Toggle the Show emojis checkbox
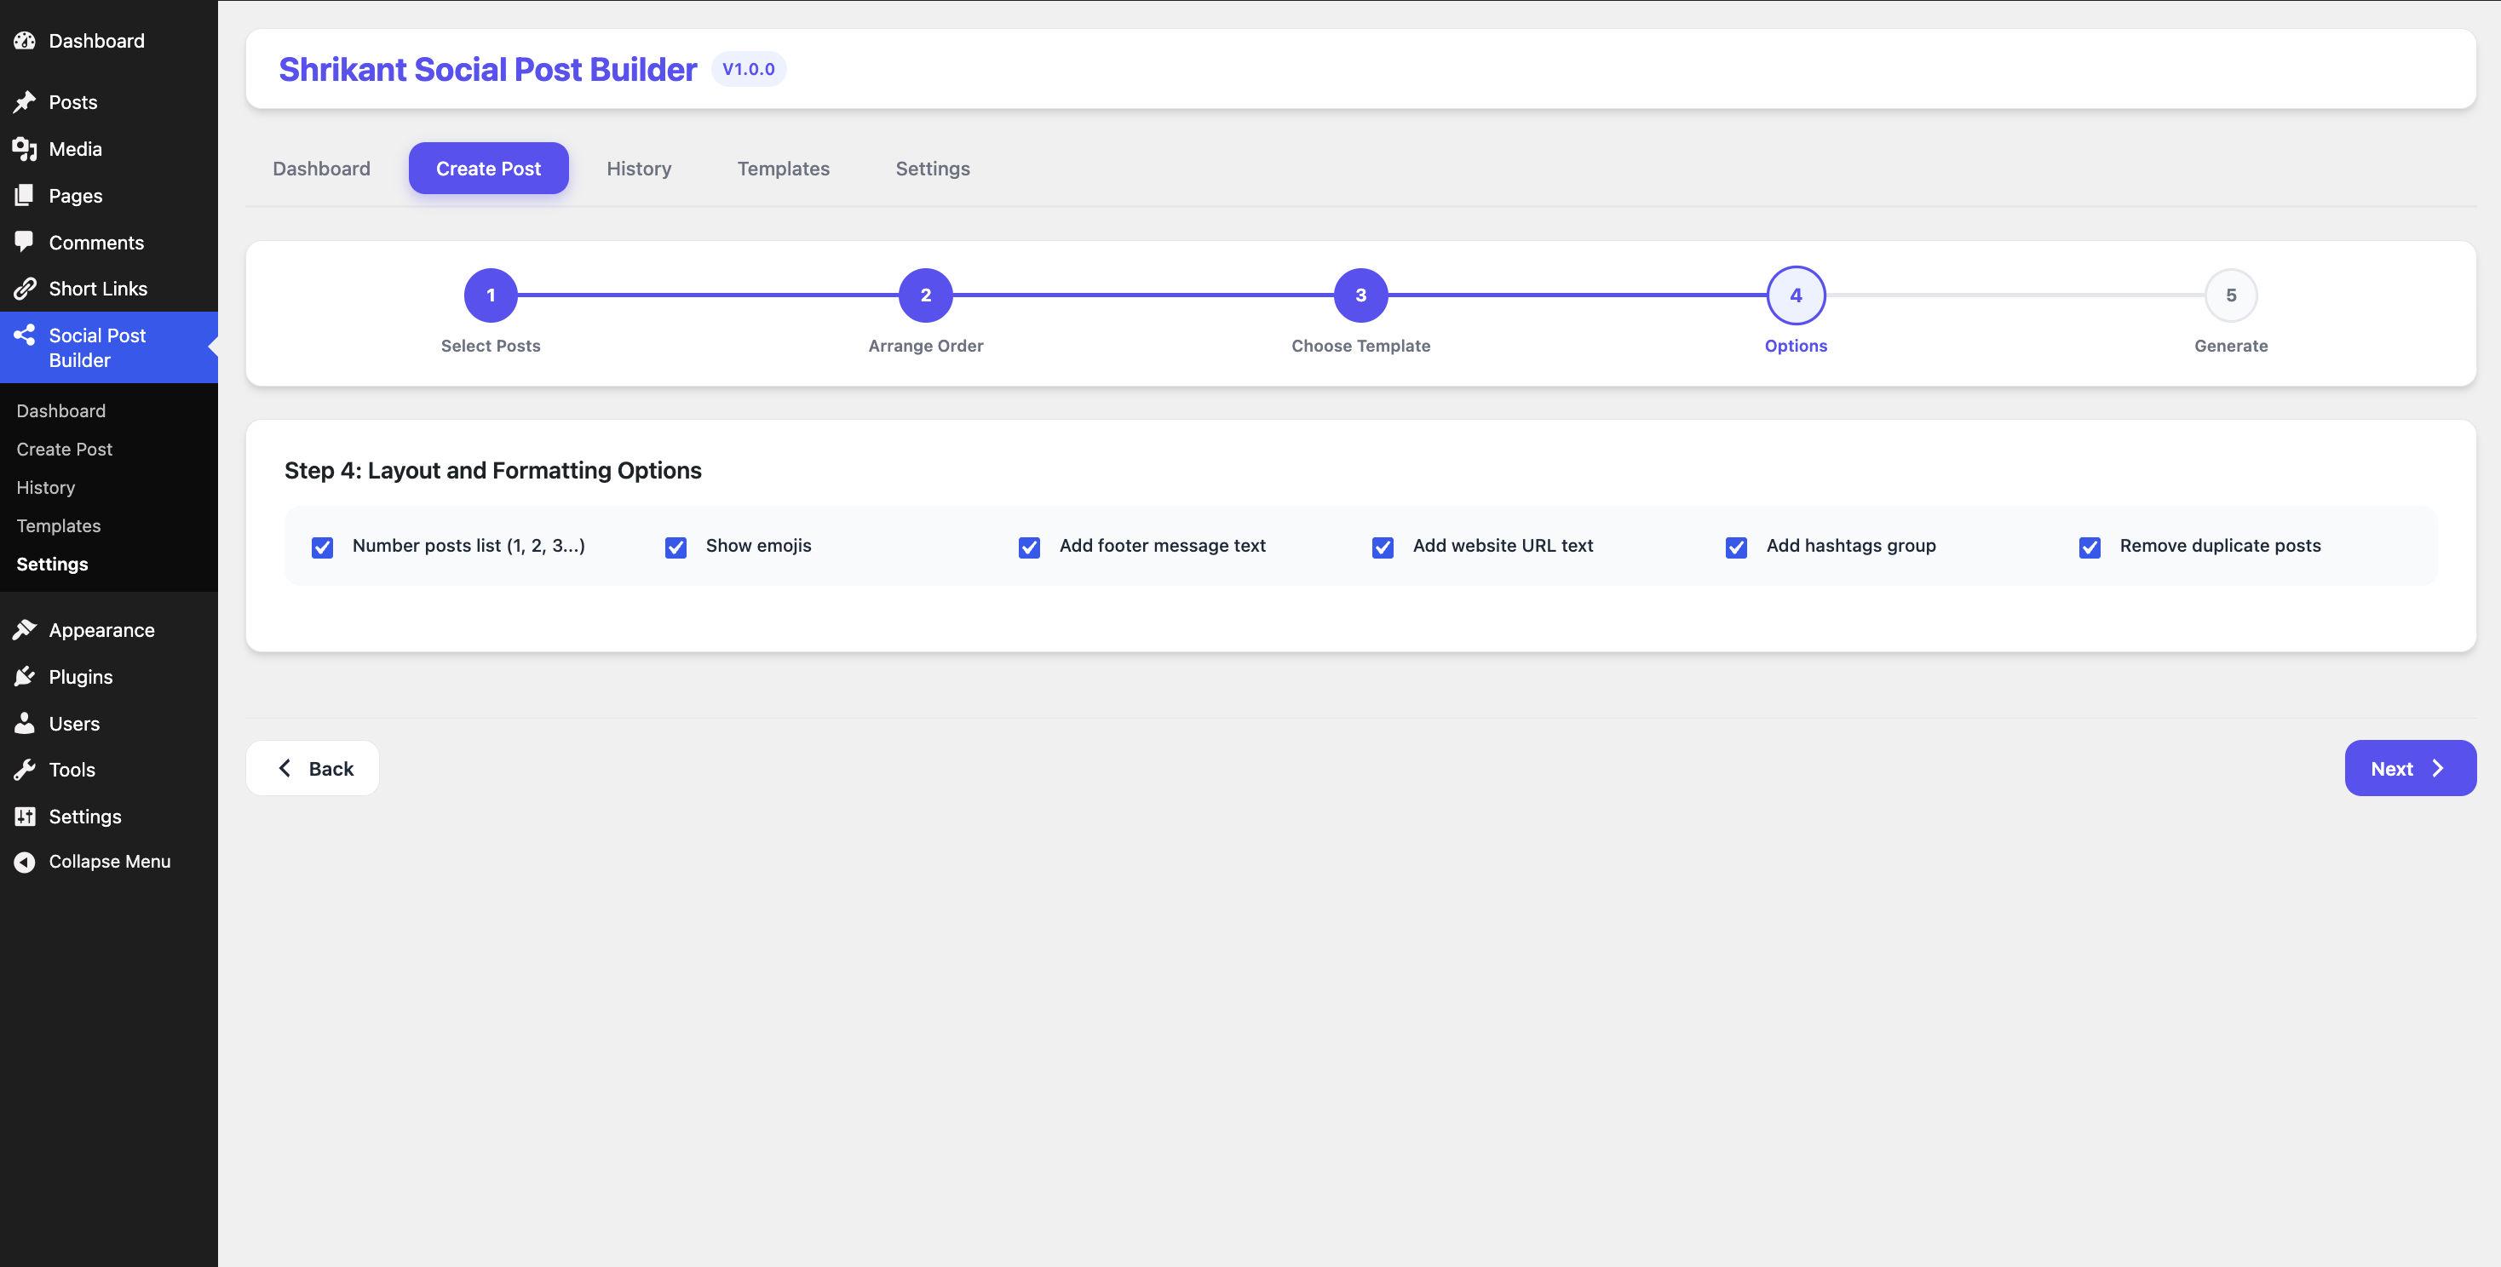2501x1267 pixels. tap(676, 548)
